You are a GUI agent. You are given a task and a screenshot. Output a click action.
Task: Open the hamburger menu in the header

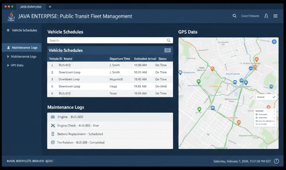(x=275, y=16)
